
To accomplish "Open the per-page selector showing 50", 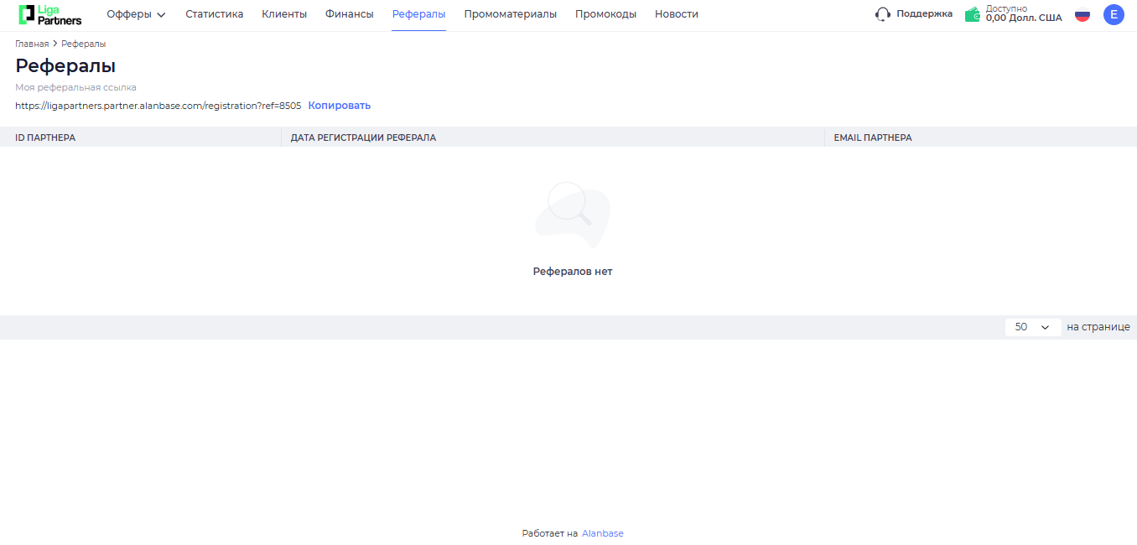I will click(1032, 327).
